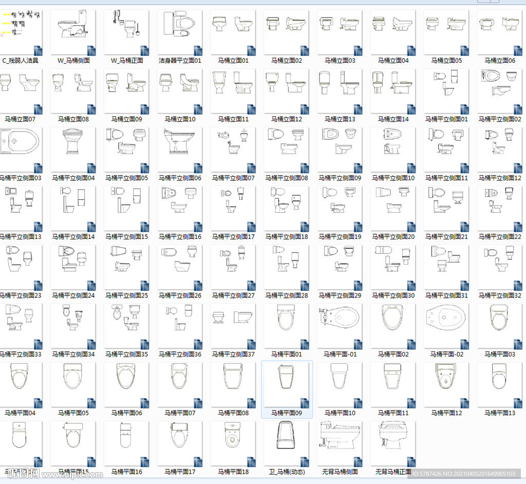
Task: Click the 无背马桶正面 file thumbnail
Action: coord(393,444)
